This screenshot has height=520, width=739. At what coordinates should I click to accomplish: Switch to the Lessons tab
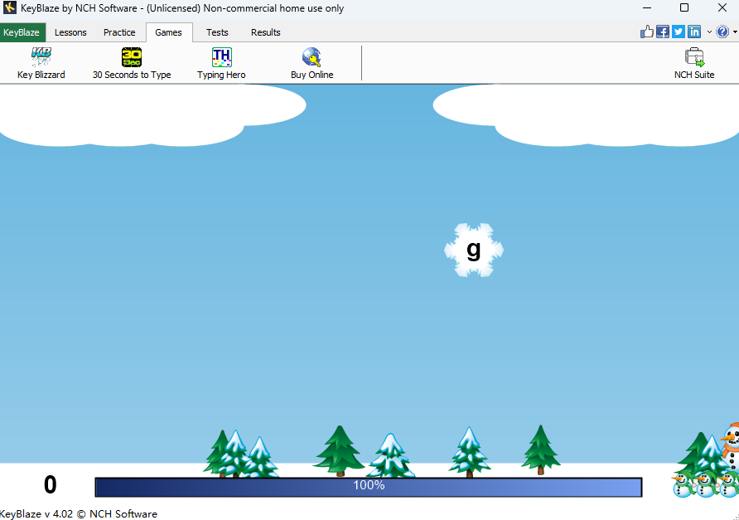click(70, 32)
